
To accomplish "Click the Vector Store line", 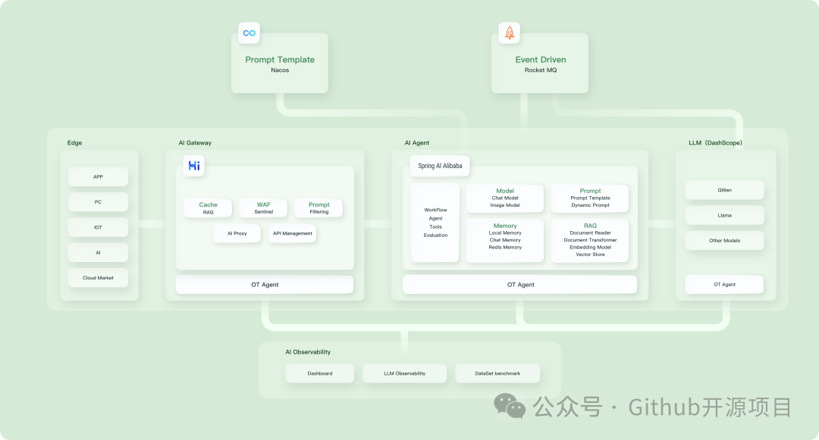I will [590, 255].
